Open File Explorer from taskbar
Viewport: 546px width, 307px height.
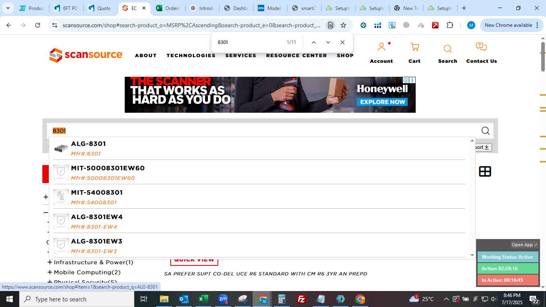click(x=164, y=299)
